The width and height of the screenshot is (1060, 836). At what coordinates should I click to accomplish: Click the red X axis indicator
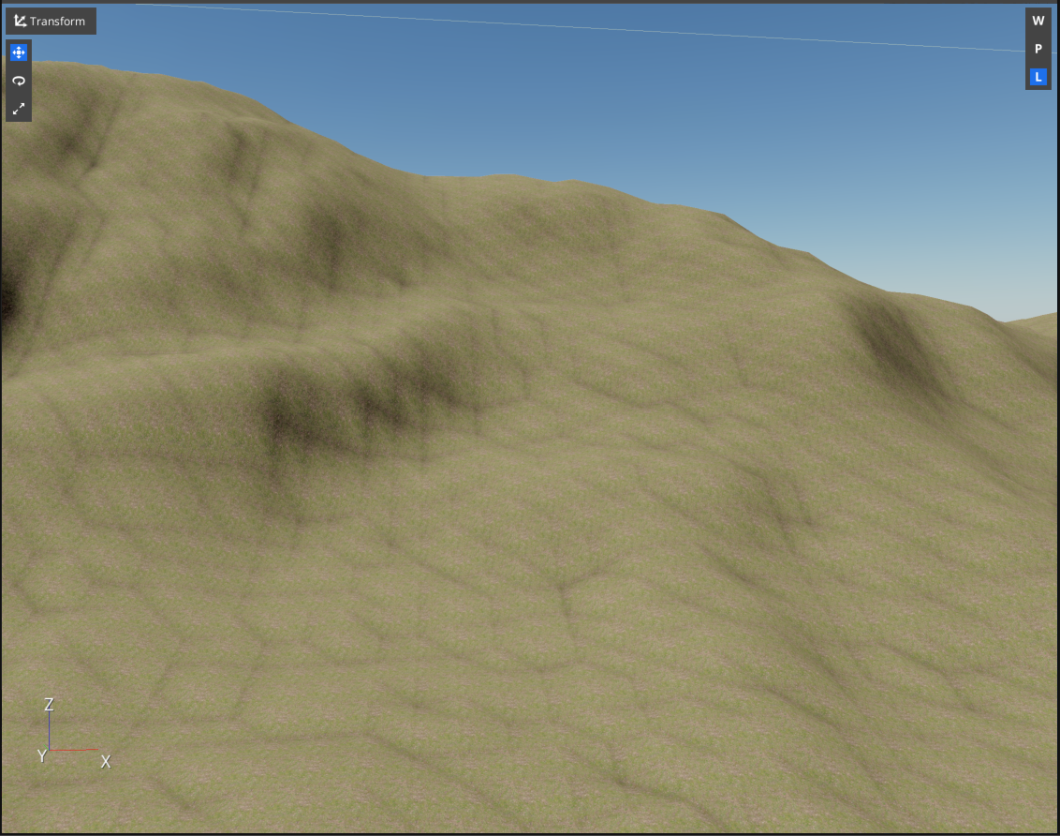point(105,761)
